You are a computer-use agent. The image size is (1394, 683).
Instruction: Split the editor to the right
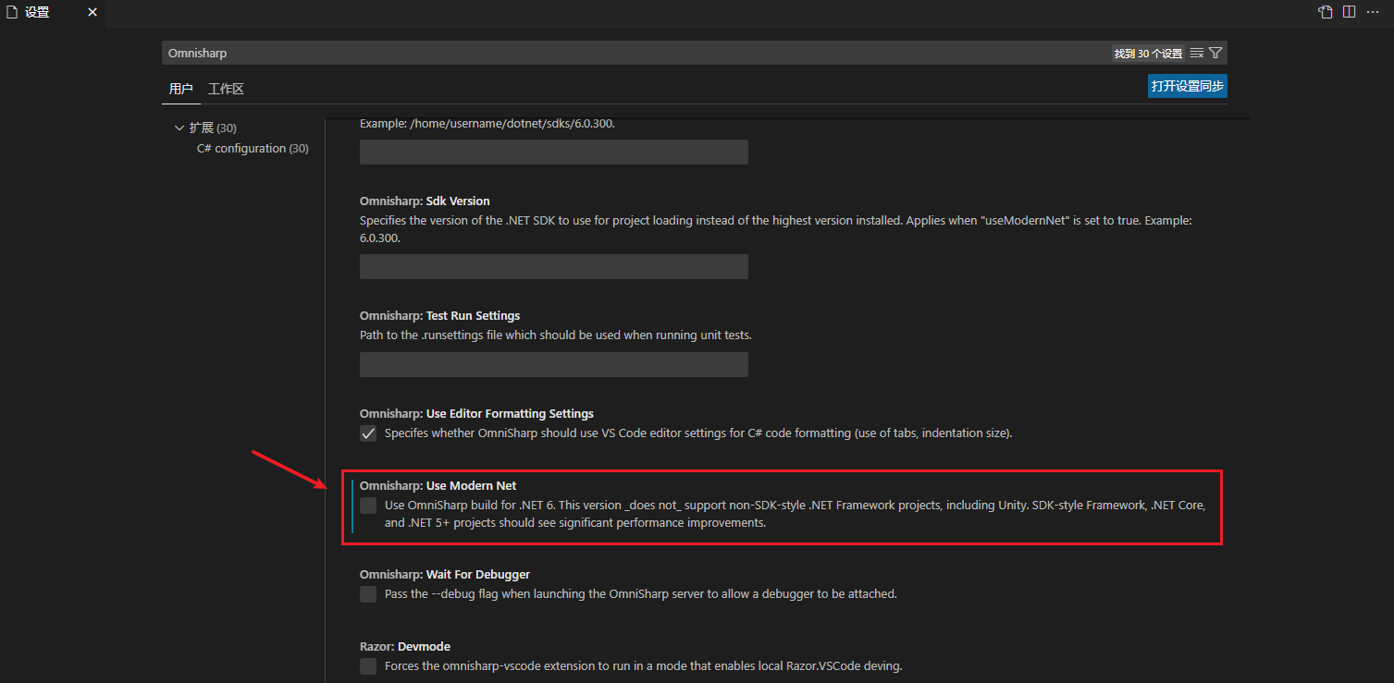(1349, 12)
